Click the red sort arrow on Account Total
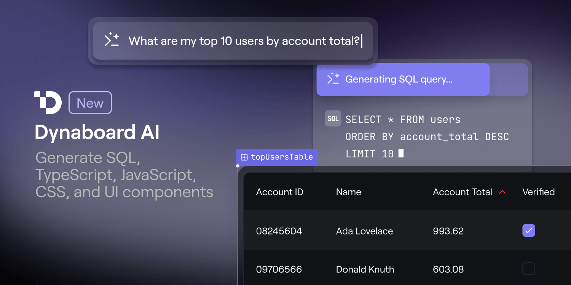The image size is (571, 285). coord(502,192)
